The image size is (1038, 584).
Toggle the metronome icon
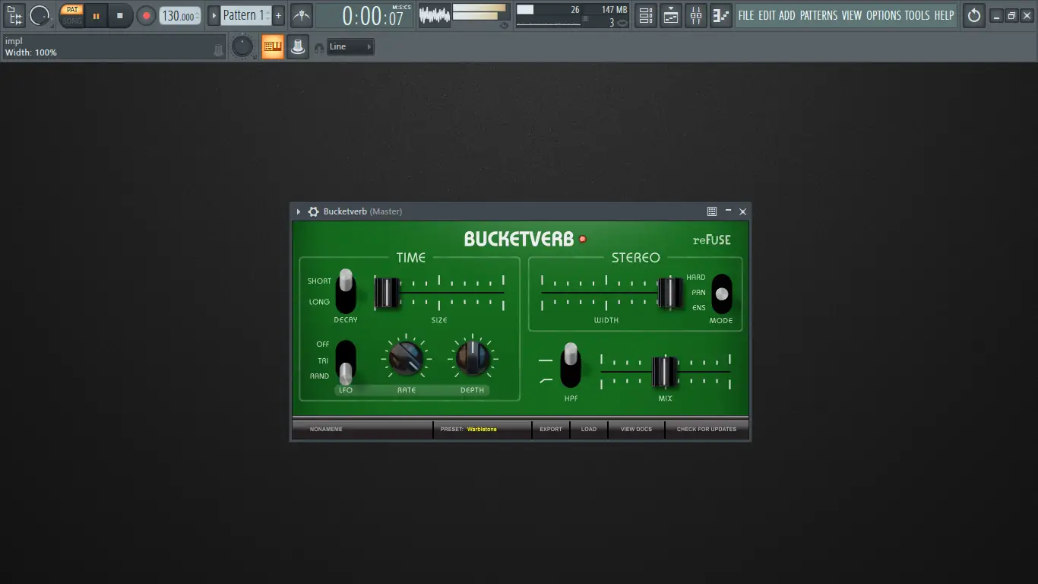pos(302,15)
